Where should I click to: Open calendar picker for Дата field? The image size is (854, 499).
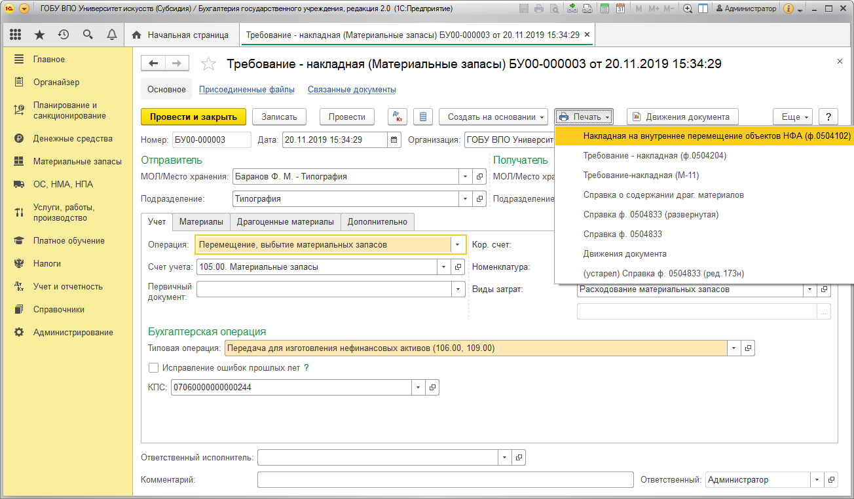coord(394,139)
